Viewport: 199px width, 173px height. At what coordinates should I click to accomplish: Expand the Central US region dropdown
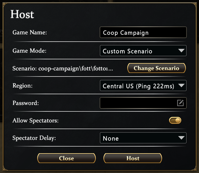coord(139,86)
